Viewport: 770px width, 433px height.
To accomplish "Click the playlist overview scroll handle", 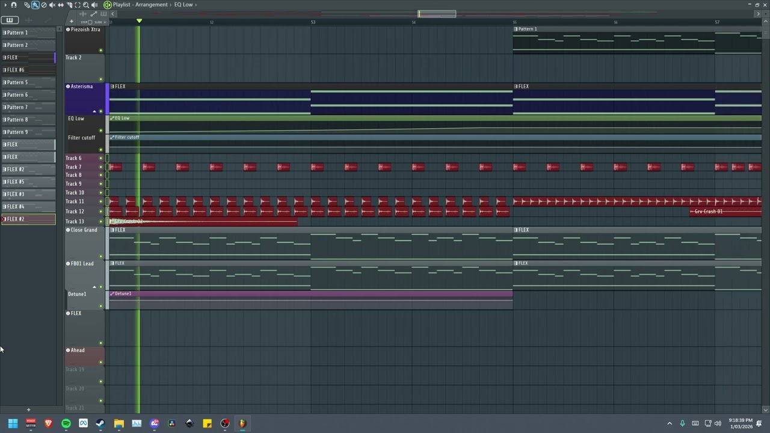I will click(x=437, y=14).
